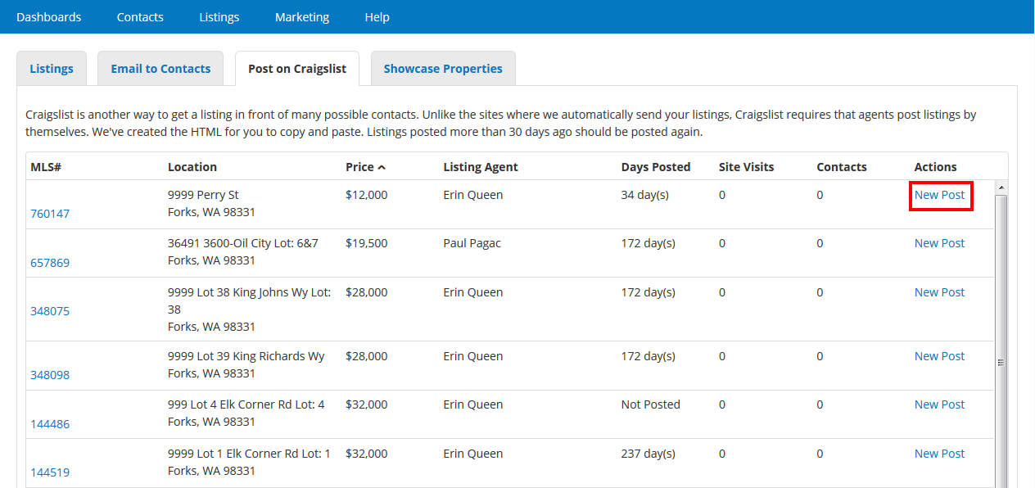Image resolution: width=1035 pixels, height=488 pixels.
Task: Click the $32,000 price for MLS 144486
Action: 367,404
